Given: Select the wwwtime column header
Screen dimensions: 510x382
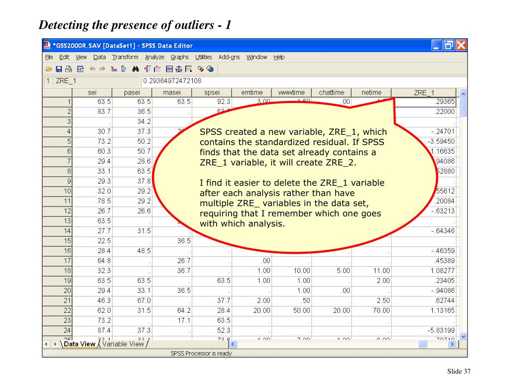Looking at the screenshot, I should [291, 93].
